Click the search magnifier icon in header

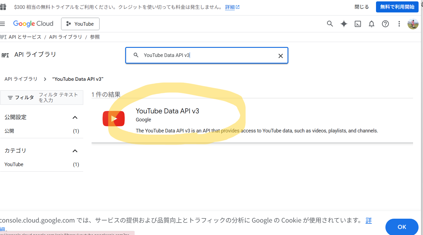point(330,24)
